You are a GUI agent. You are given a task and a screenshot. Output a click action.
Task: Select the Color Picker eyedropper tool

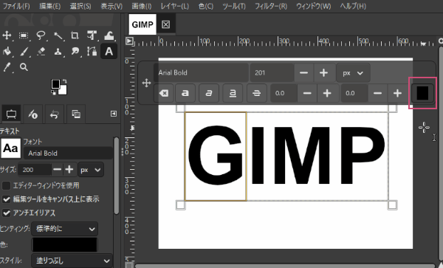[x=7, y=67]
